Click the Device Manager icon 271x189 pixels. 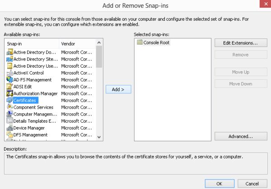[9, 128]
